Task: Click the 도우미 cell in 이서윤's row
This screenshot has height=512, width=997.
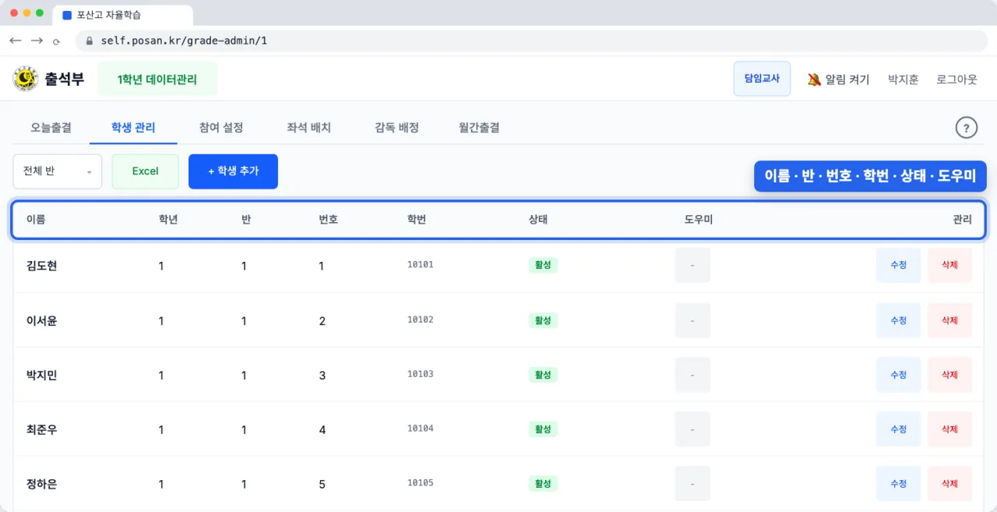Action: tap(692, 320)
